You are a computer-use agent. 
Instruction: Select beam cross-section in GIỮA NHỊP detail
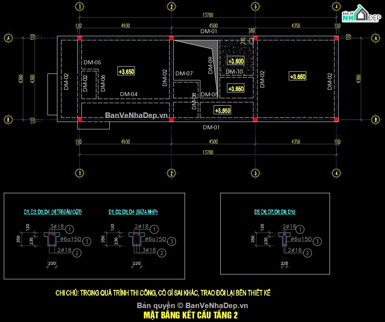136,239
